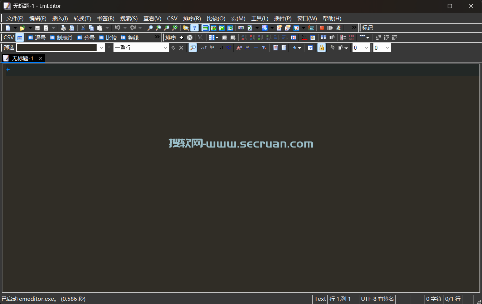Open the first 0 number dropdown
The image size is (482, 304).
coord(366,48)
